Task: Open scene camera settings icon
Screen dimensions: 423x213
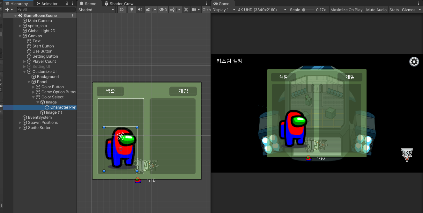Action: click(x=194, y=10)
